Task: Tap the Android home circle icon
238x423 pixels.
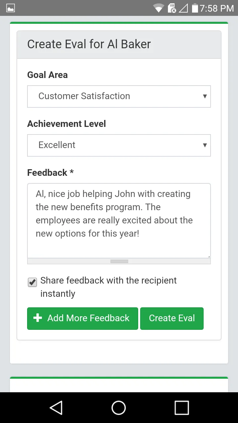Action: pos(119,407)
